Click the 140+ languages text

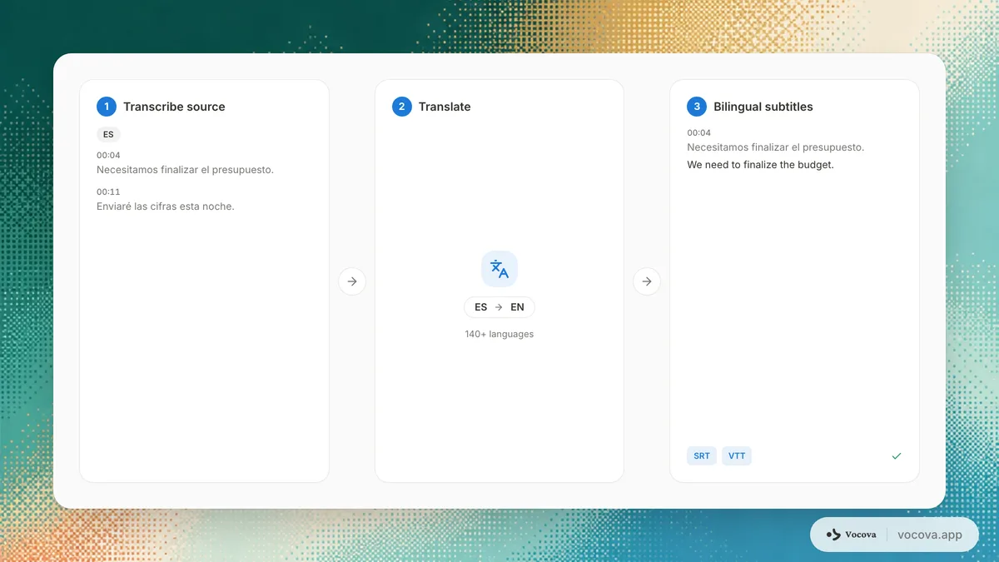[499, 334]
